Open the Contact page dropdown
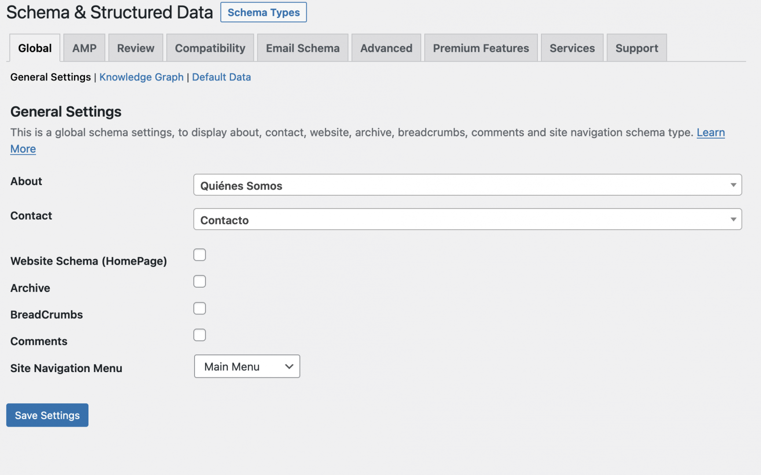 467,219
